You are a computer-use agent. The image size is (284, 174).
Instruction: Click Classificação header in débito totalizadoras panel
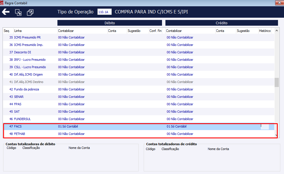coord(31,148)
